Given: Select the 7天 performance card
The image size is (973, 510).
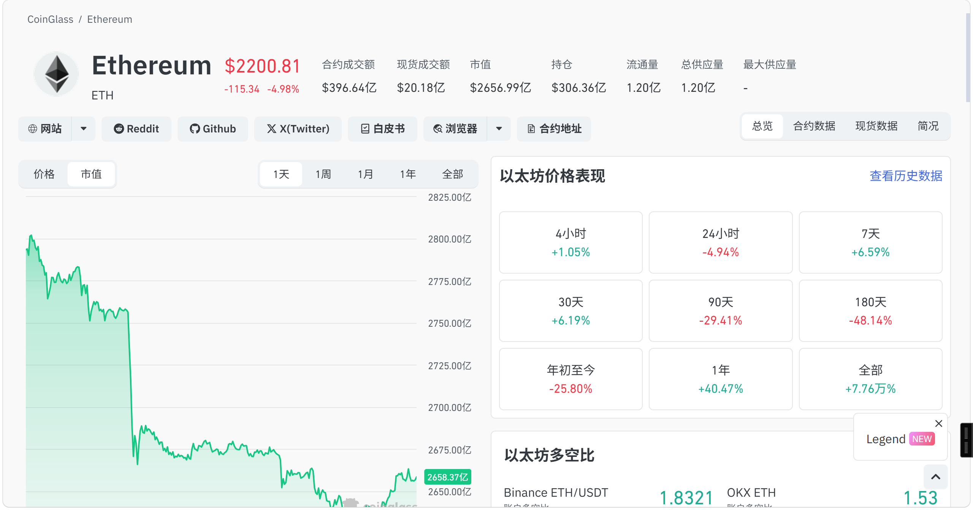Looking at the screenshot, I should (870, 242).
